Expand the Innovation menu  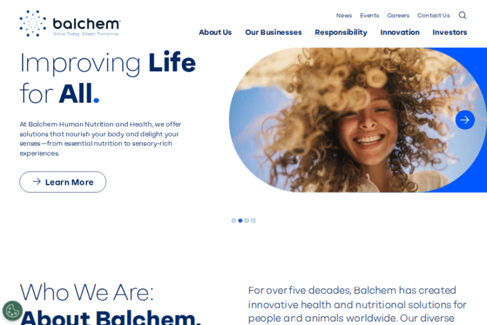coord(399,32)
